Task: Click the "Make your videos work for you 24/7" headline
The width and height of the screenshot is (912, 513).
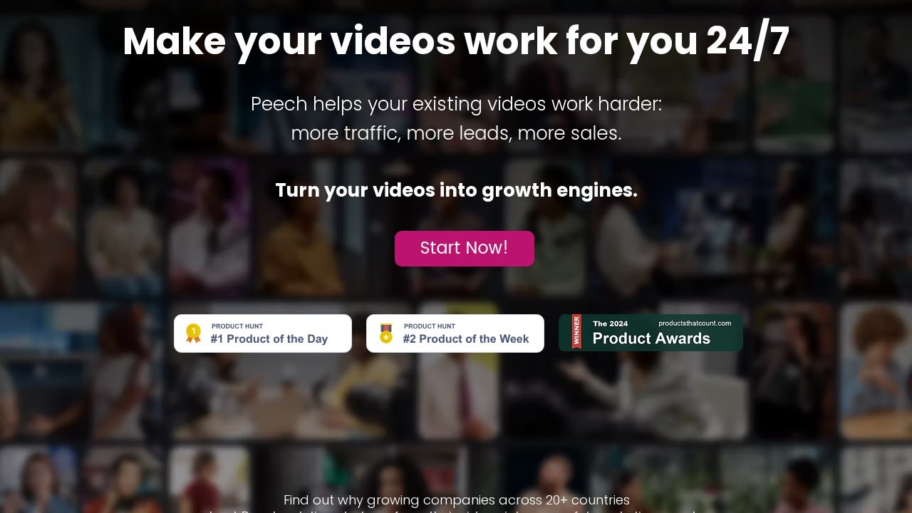Action: tap(456, 41)
